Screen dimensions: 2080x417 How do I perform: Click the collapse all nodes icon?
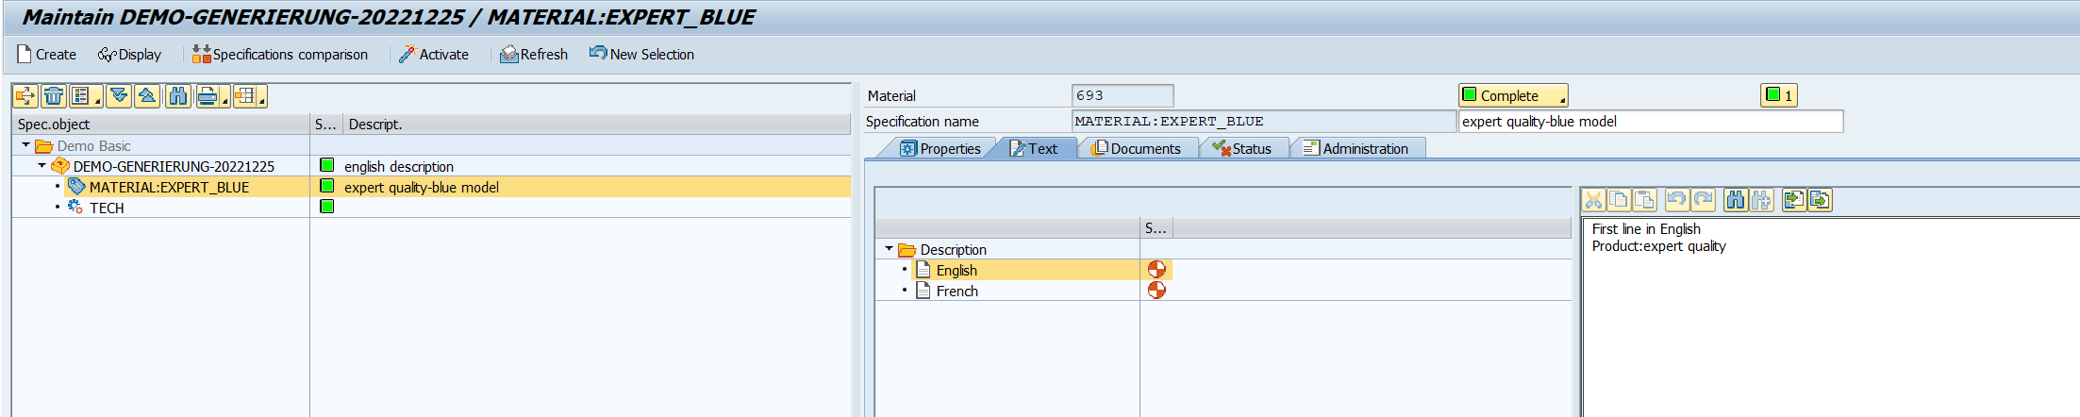pyautogui.click(x=147, y=96)
